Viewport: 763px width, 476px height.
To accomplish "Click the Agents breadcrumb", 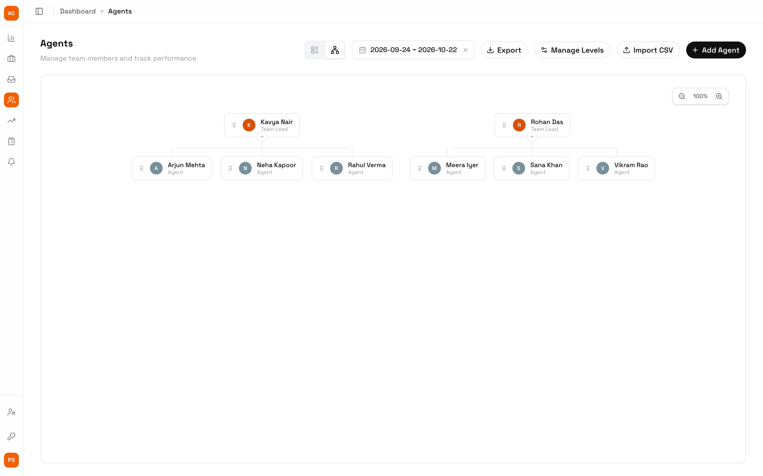I will [120, 11].
